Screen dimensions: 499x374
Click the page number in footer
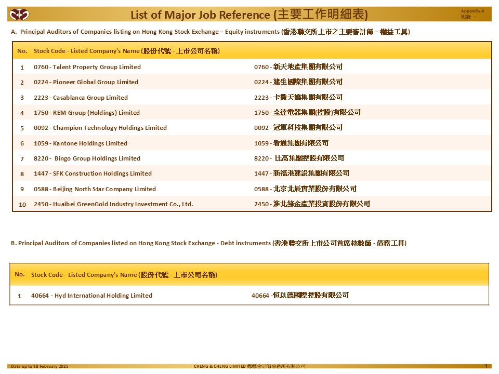pyautogui.click(x=486, y=366)
